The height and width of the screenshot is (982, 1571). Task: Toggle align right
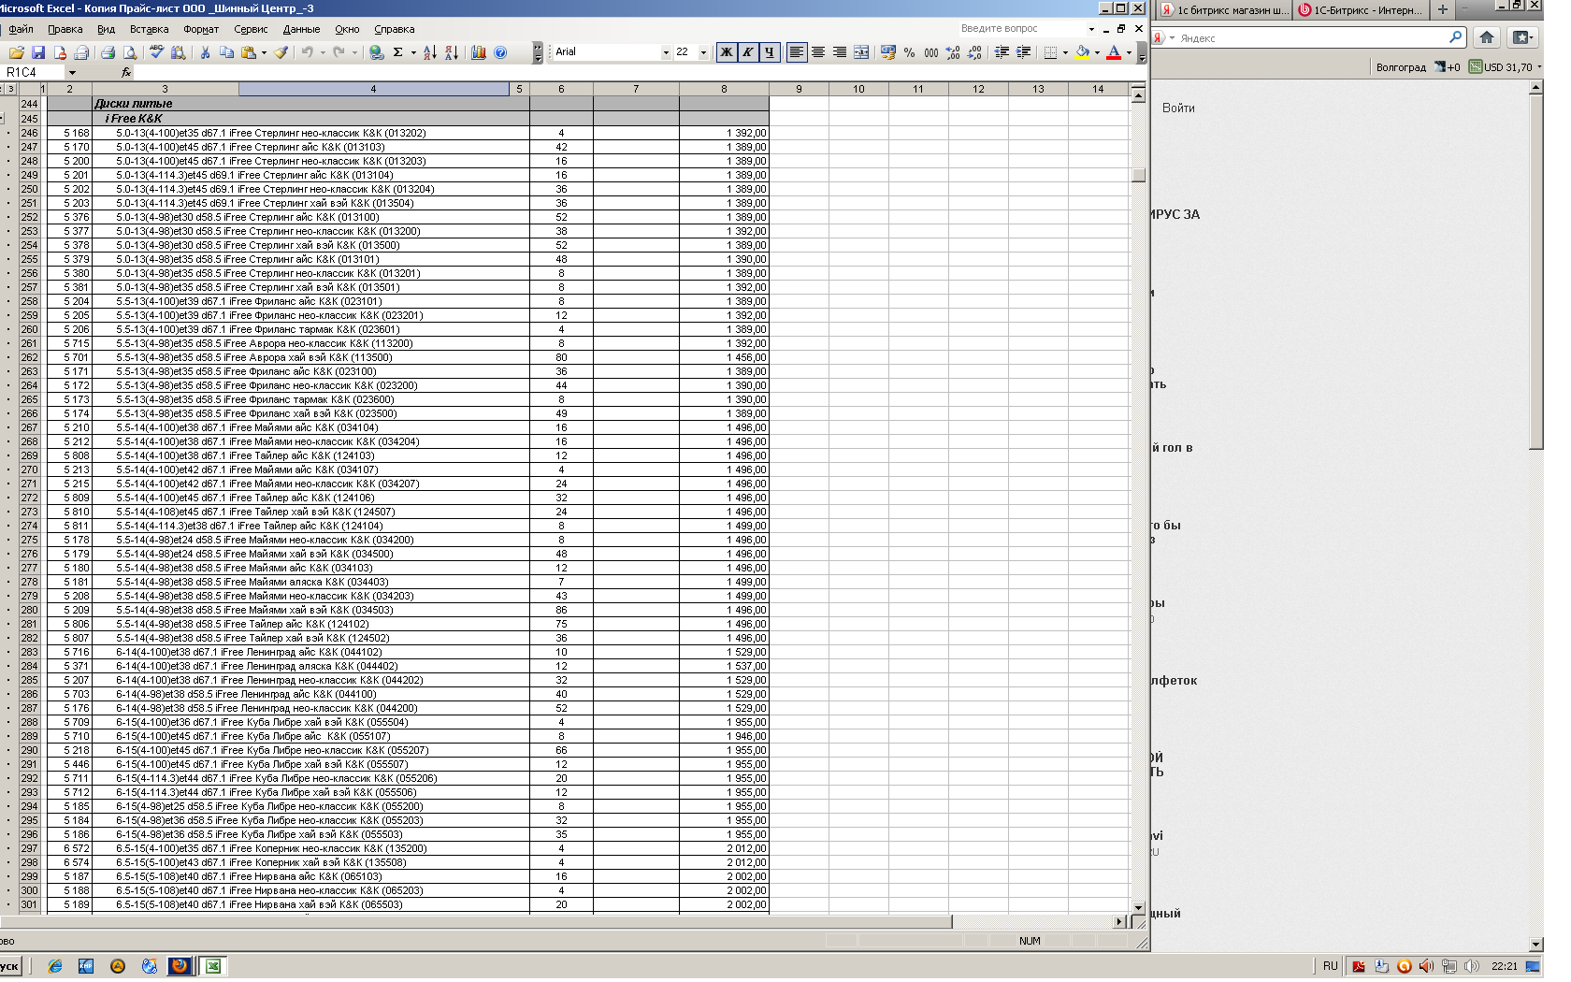pyautogui.click(x=840, y=52)
